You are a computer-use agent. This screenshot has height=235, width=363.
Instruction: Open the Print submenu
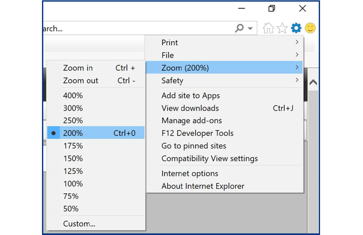click(224, 42)
